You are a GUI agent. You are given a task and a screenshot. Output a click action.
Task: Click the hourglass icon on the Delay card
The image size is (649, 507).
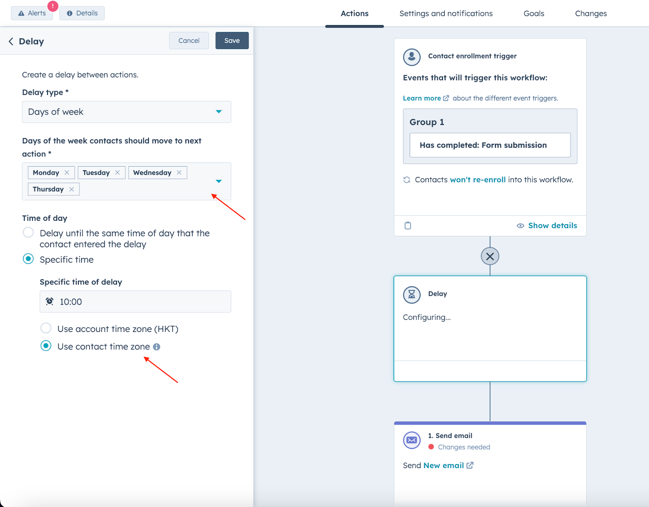point(412,295)
